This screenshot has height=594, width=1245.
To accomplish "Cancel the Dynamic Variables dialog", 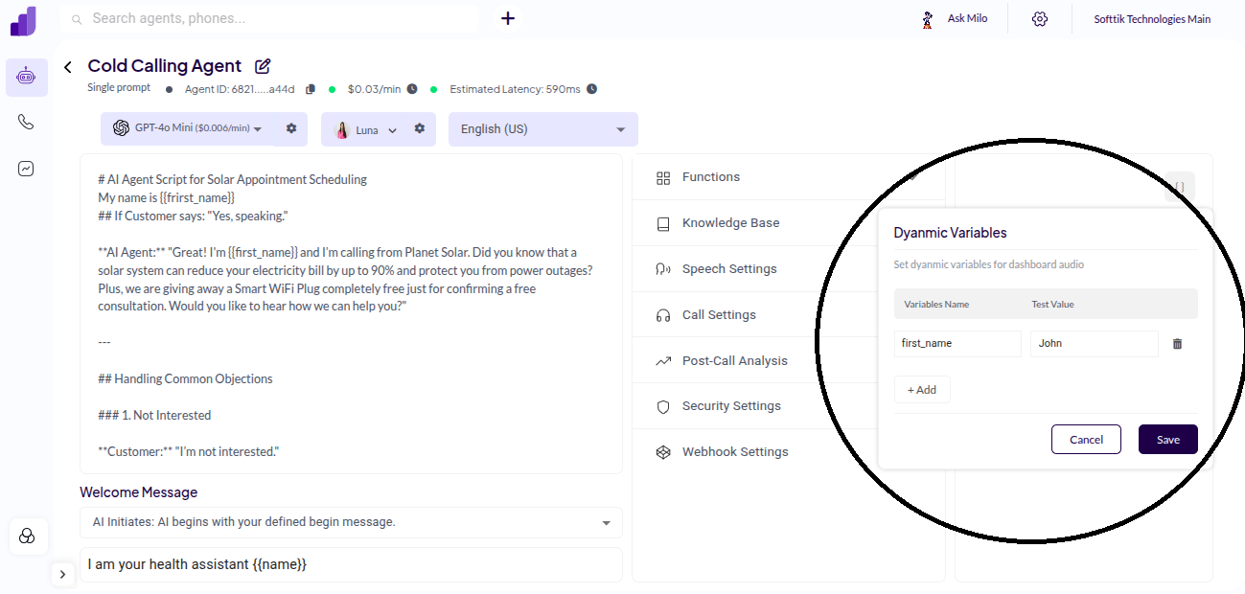I will click(x=1086, y=440).
